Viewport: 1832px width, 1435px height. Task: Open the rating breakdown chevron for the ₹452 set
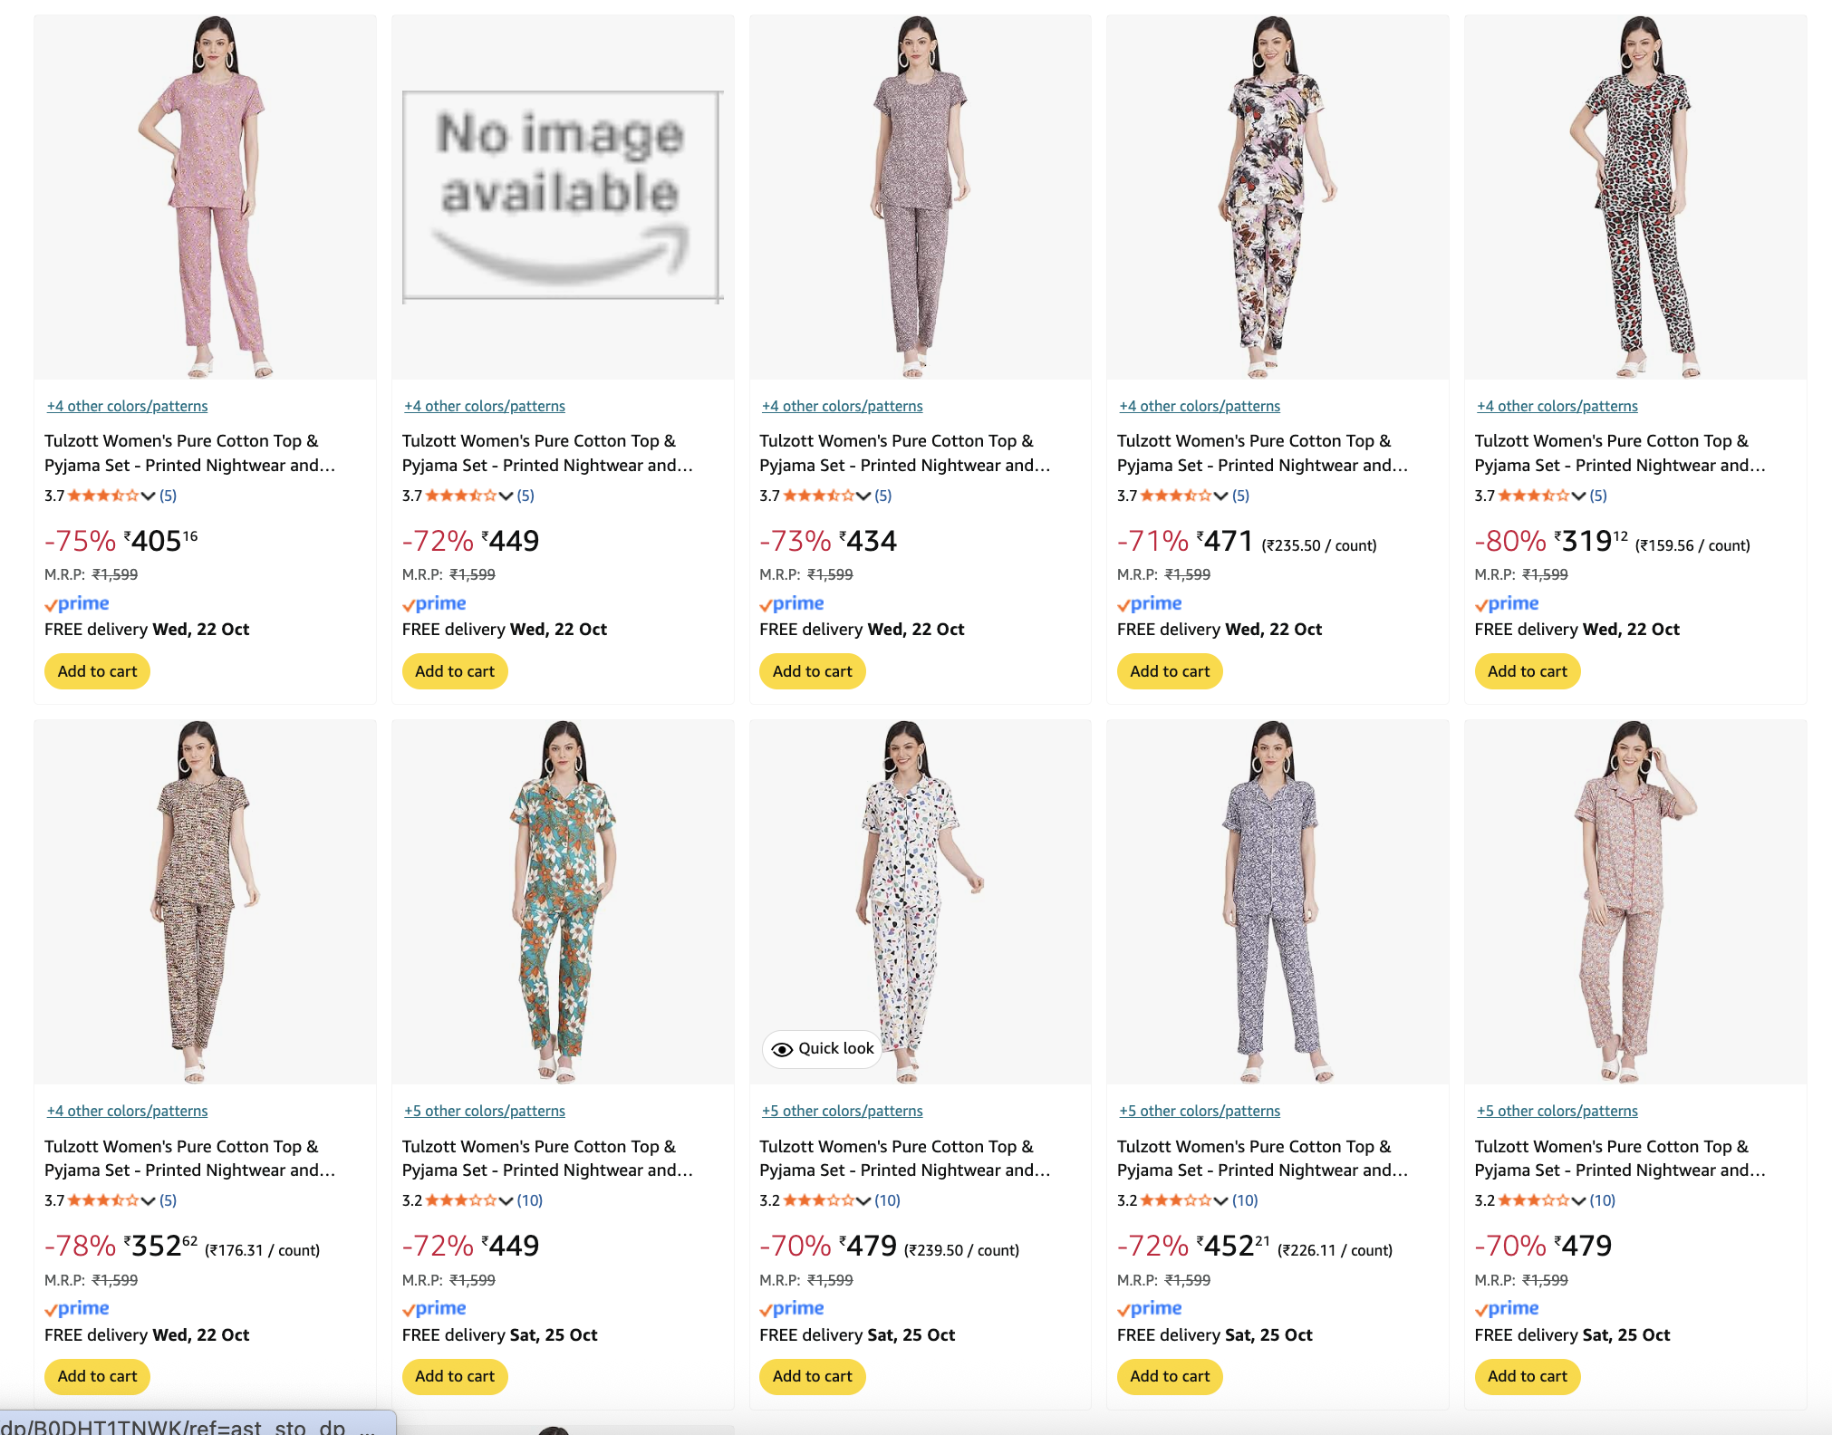(1221, 1200)
